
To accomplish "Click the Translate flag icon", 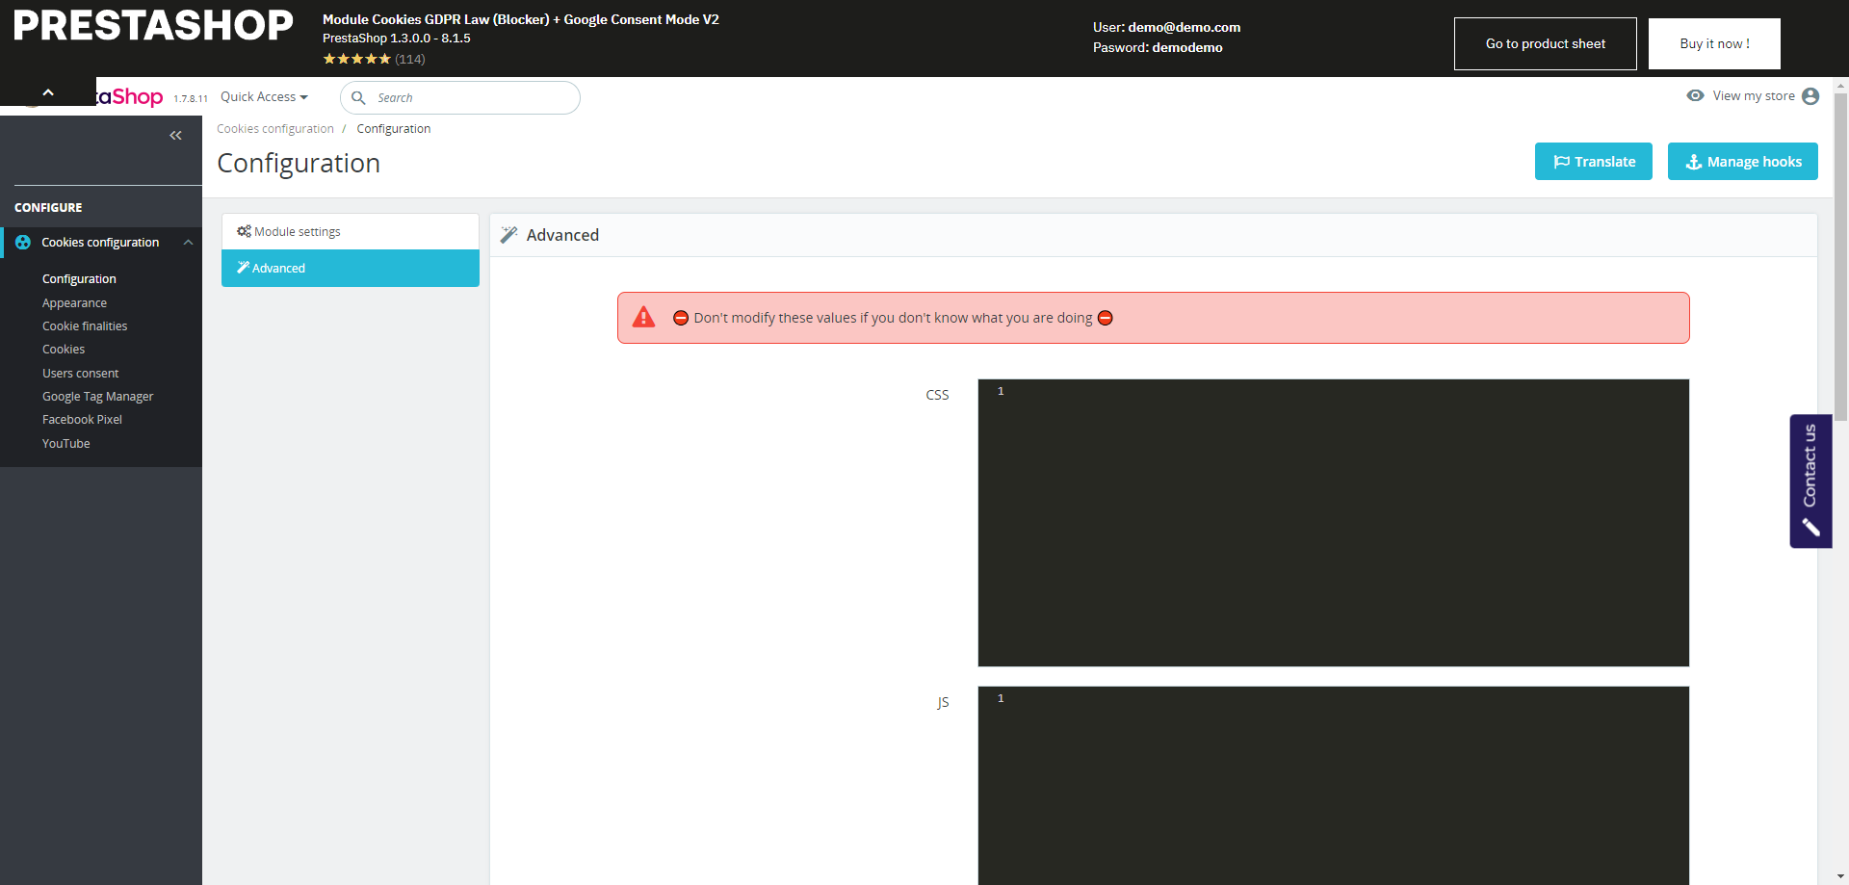I will click(1562, 162).
